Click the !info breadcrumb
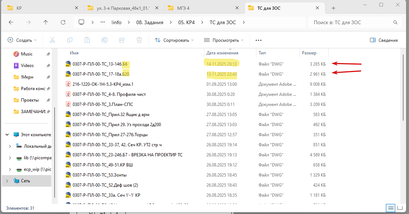 pyautogui.click(x=116, y=22)
